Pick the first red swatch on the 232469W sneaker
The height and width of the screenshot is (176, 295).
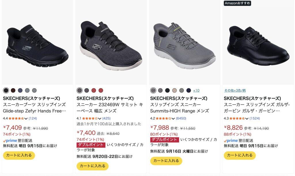(x=94, y=90)
